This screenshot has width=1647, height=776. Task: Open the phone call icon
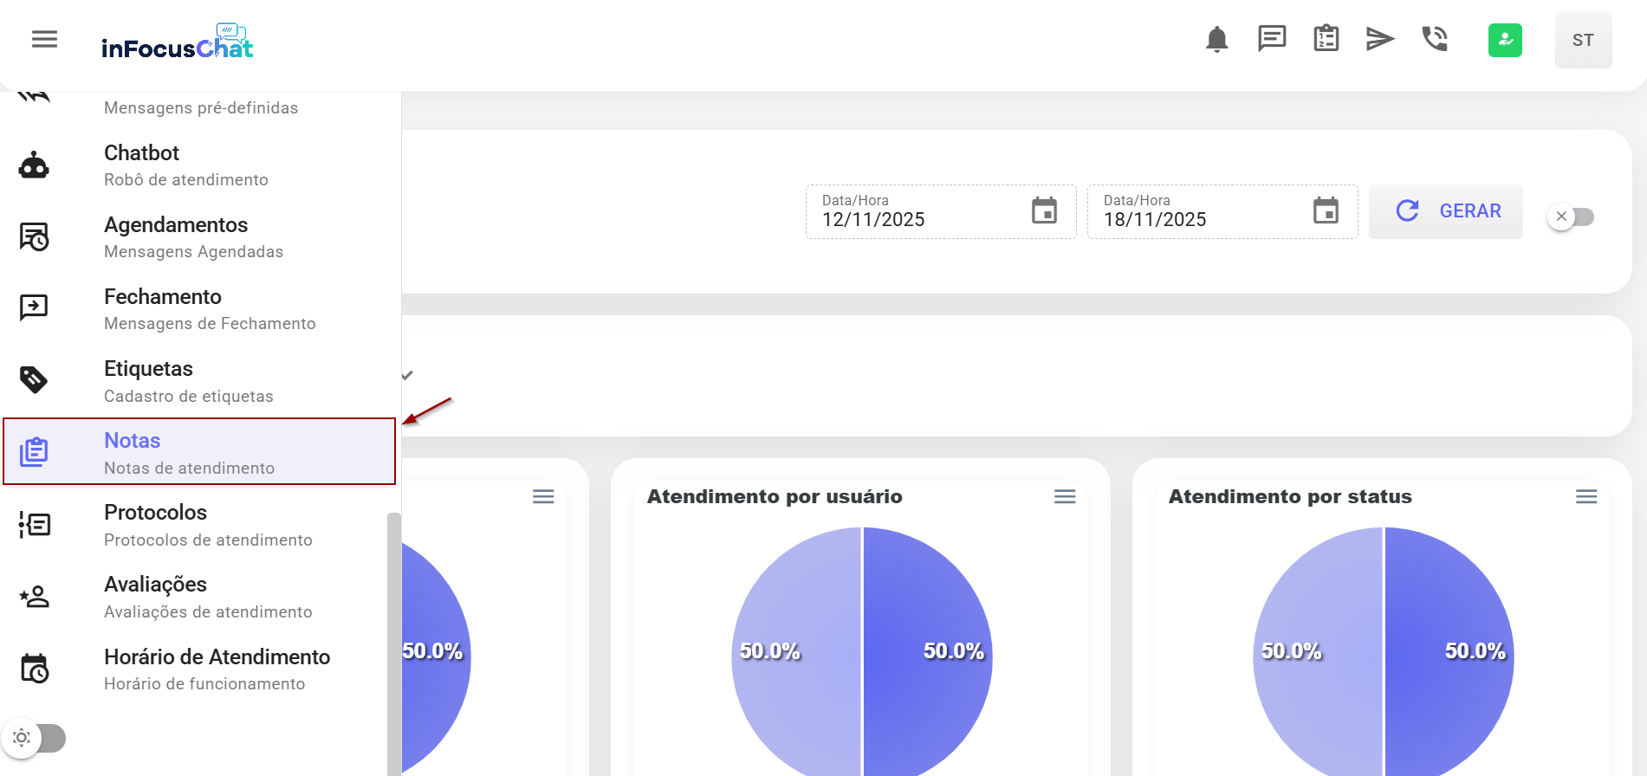pos(1434,39)
